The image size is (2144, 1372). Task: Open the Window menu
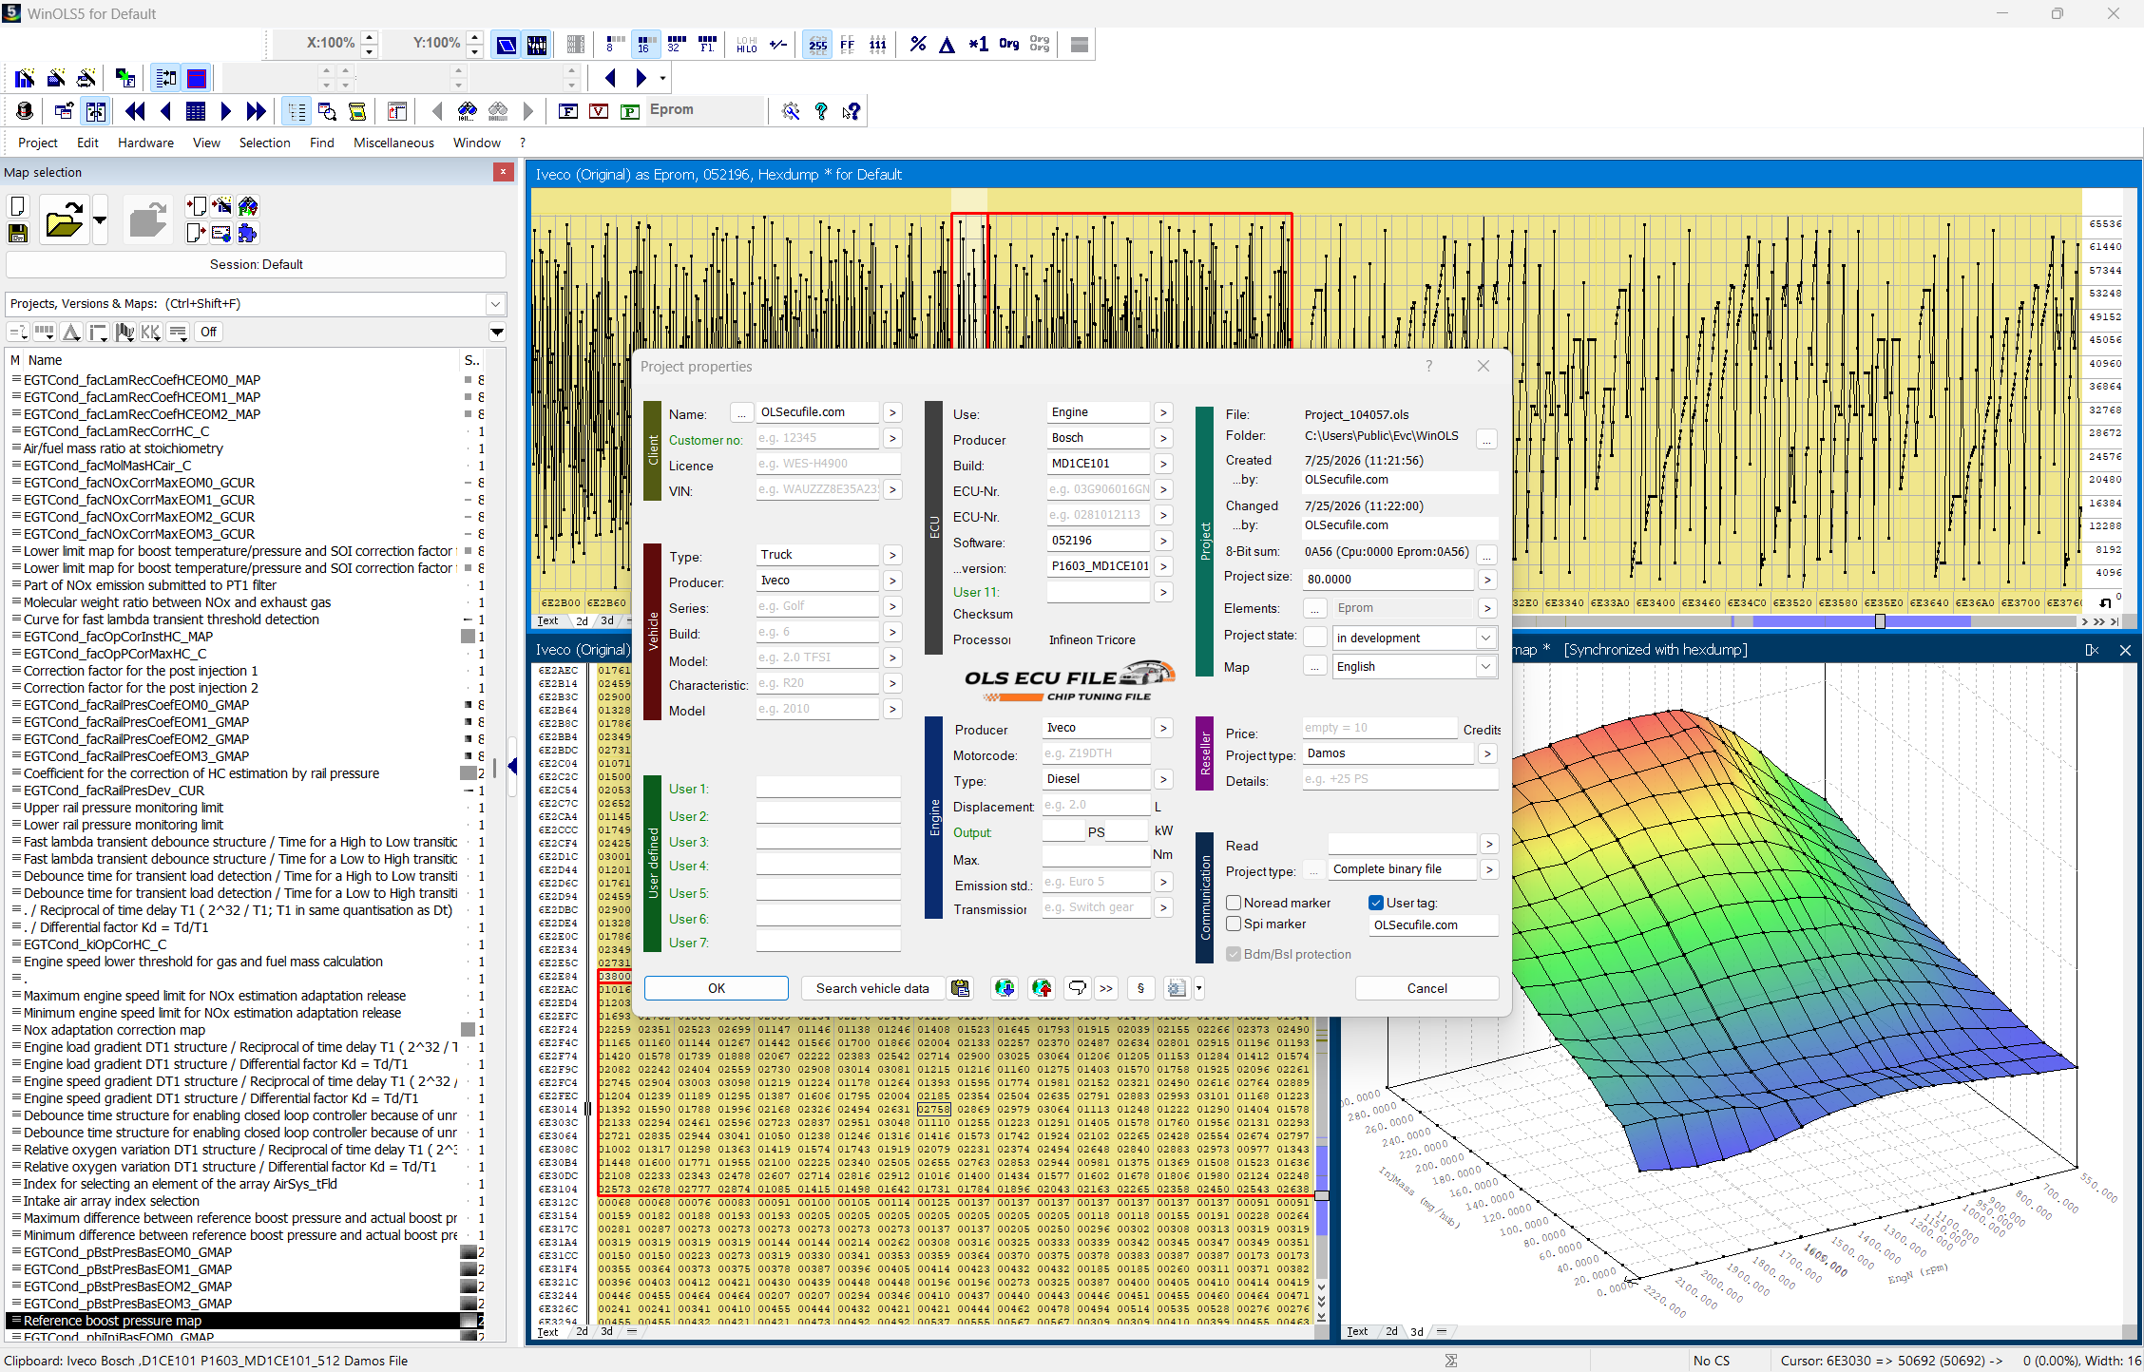(477, 143)
